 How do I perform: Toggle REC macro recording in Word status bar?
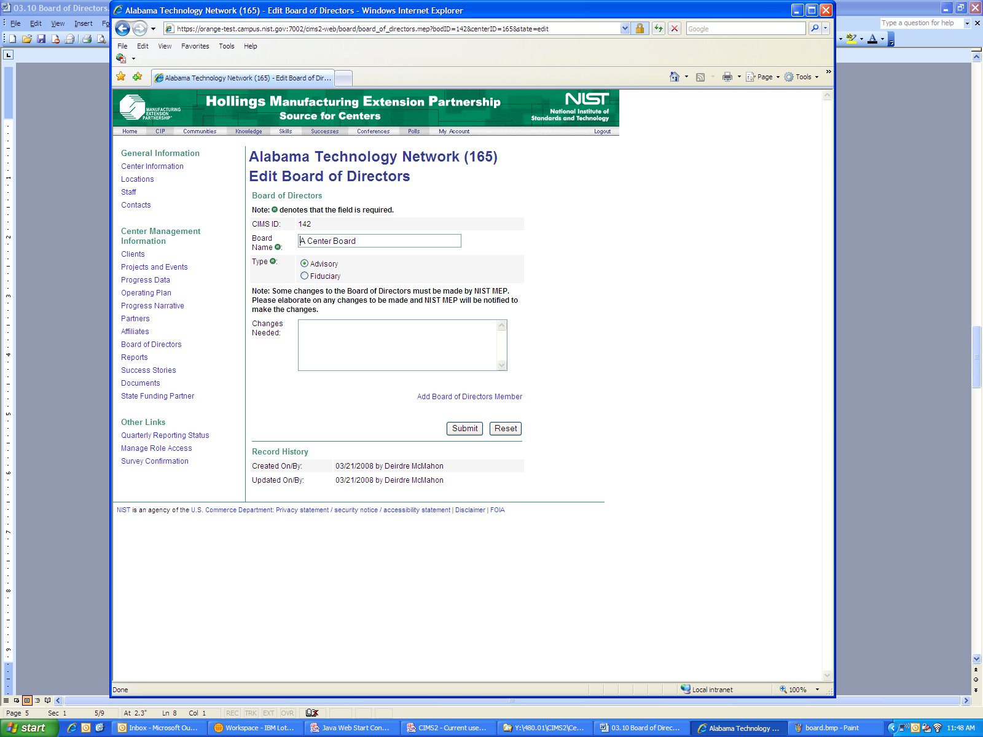point(232,713)
